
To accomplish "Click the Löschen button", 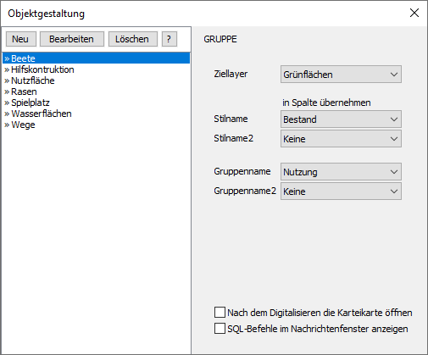I will coord(133,39).
